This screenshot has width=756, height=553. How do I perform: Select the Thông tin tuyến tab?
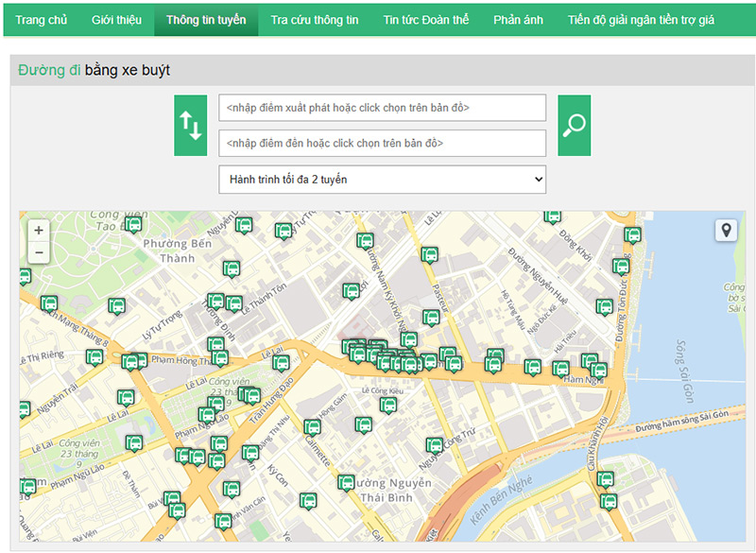206,20
